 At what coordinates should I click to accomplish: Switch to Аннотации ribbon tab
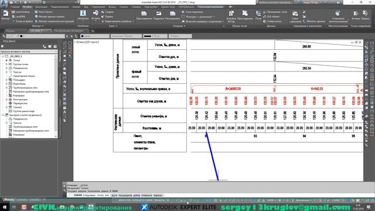coord(41,7)
